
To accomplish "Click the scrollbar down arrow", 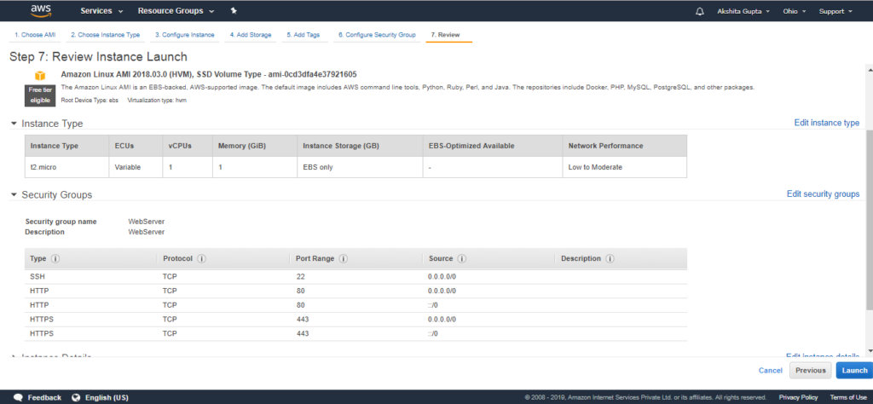I will point(869,350).
